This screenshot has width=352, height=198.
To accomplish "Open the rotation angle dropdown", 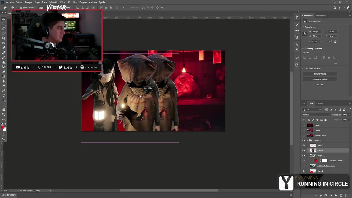I will pos(320,42).
